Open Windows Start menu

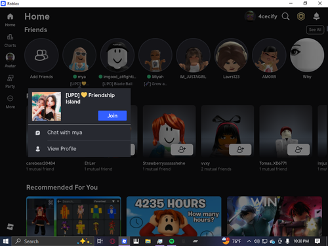click(x=6, y=241)
